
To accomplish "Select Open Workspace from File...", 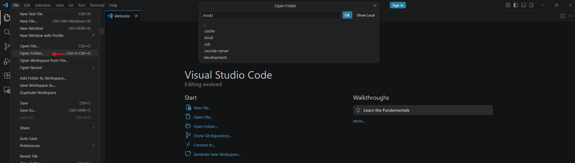I will [x=55, y=60].
